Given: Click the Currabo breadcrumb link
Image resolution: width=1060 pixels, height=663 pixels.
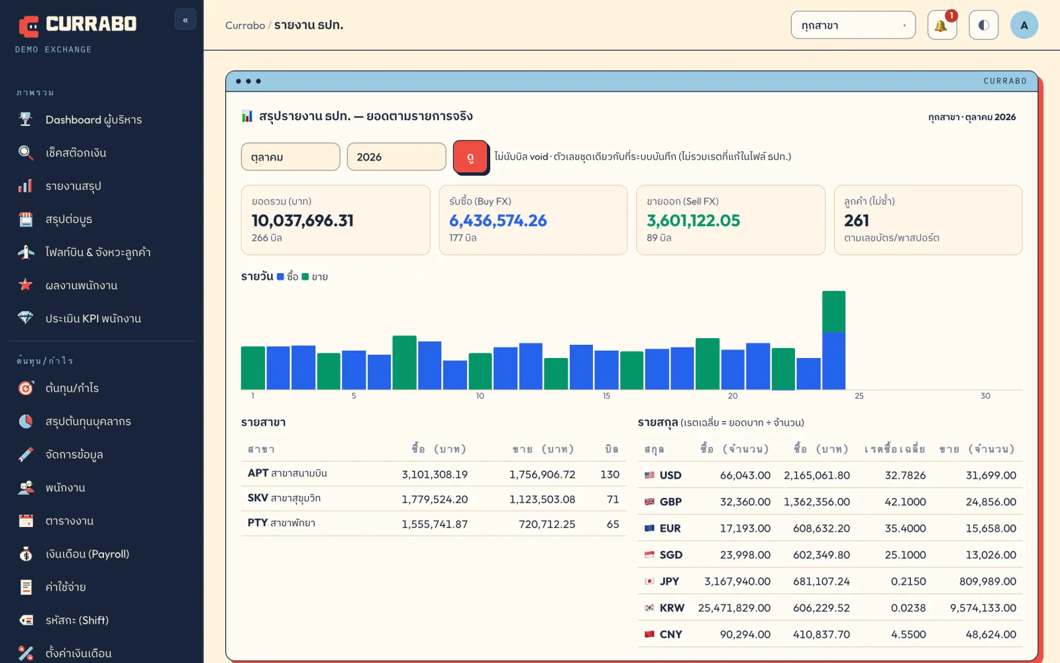Looking at the screenshot, I should point(244,25).
